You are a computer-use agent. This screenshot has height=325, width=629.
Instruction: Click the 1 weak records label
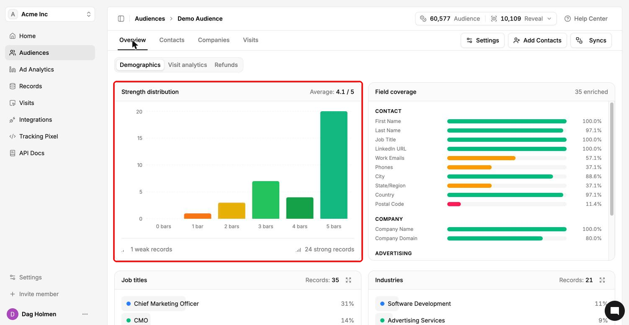coord(151,249)
